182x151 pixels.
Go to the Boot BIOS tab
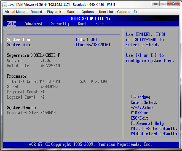[x=82, y=24]
